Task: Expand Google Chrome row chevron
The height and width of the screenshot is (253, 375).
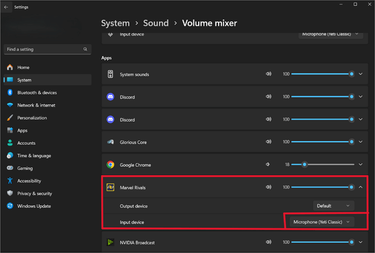Action: [361, 165]
